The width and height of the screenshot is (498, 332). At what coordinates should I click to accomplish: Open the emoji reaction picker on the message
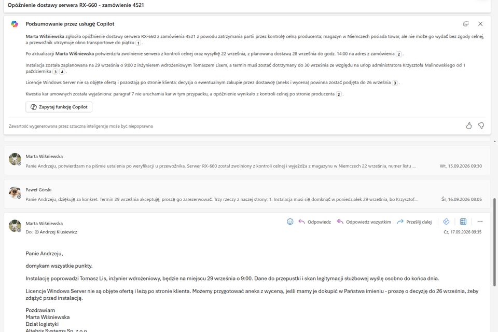[x=290, y=222]
